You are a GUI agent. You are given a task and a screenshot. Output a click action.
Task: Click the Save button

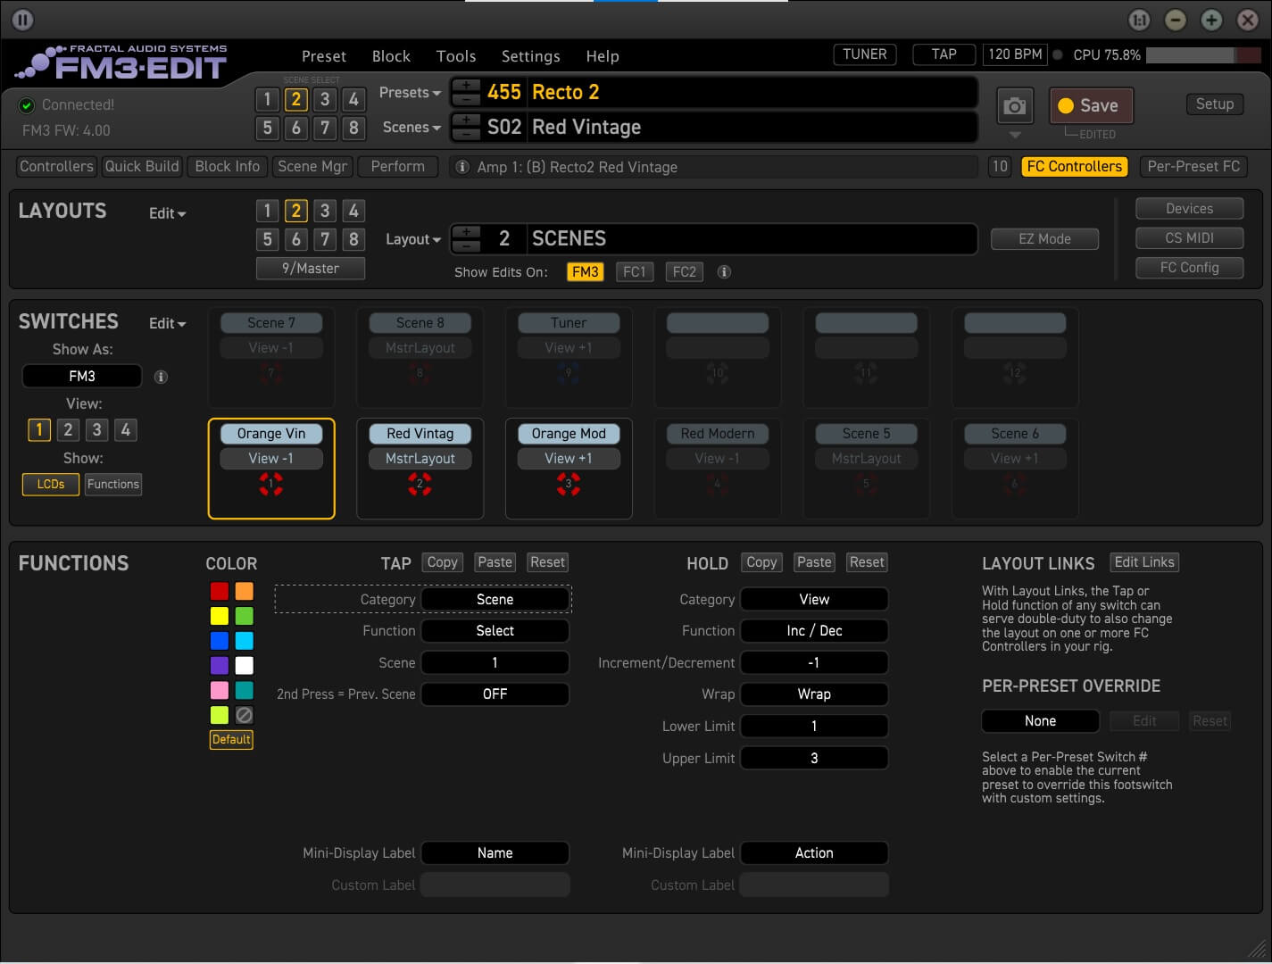point(1091,105)
